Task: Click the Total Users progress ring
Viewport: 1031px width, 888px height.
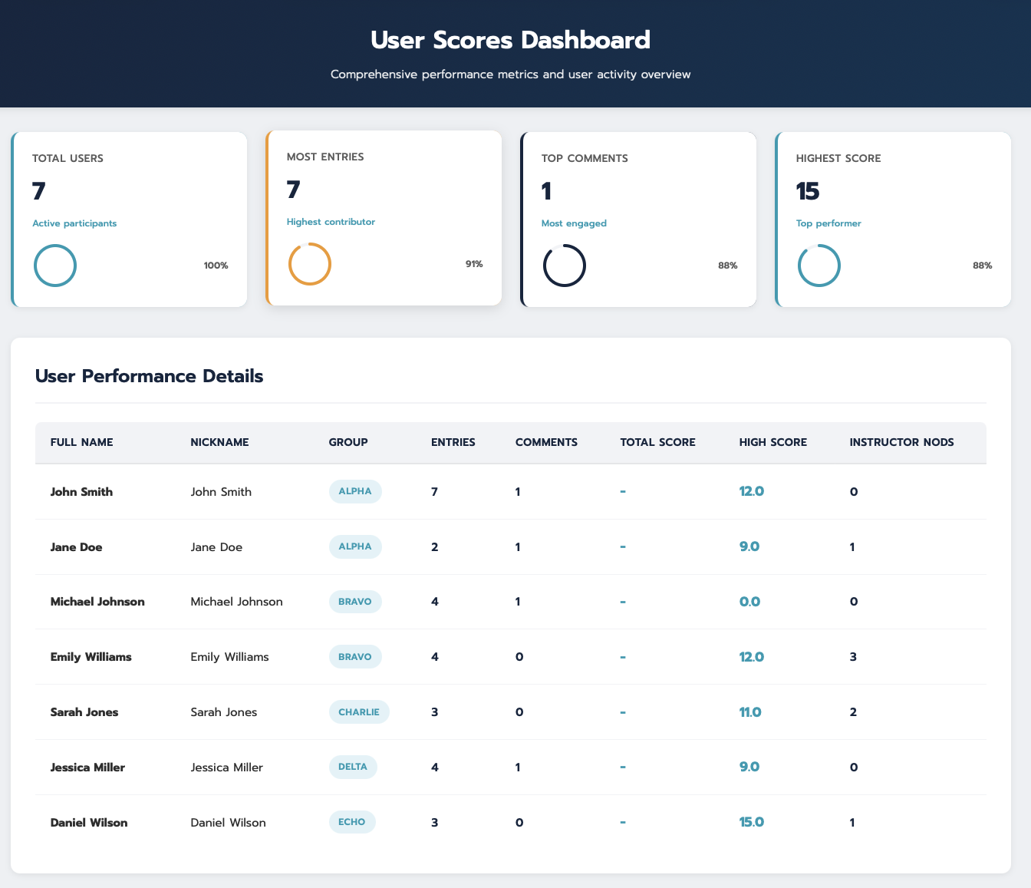Action: (54, 266)
